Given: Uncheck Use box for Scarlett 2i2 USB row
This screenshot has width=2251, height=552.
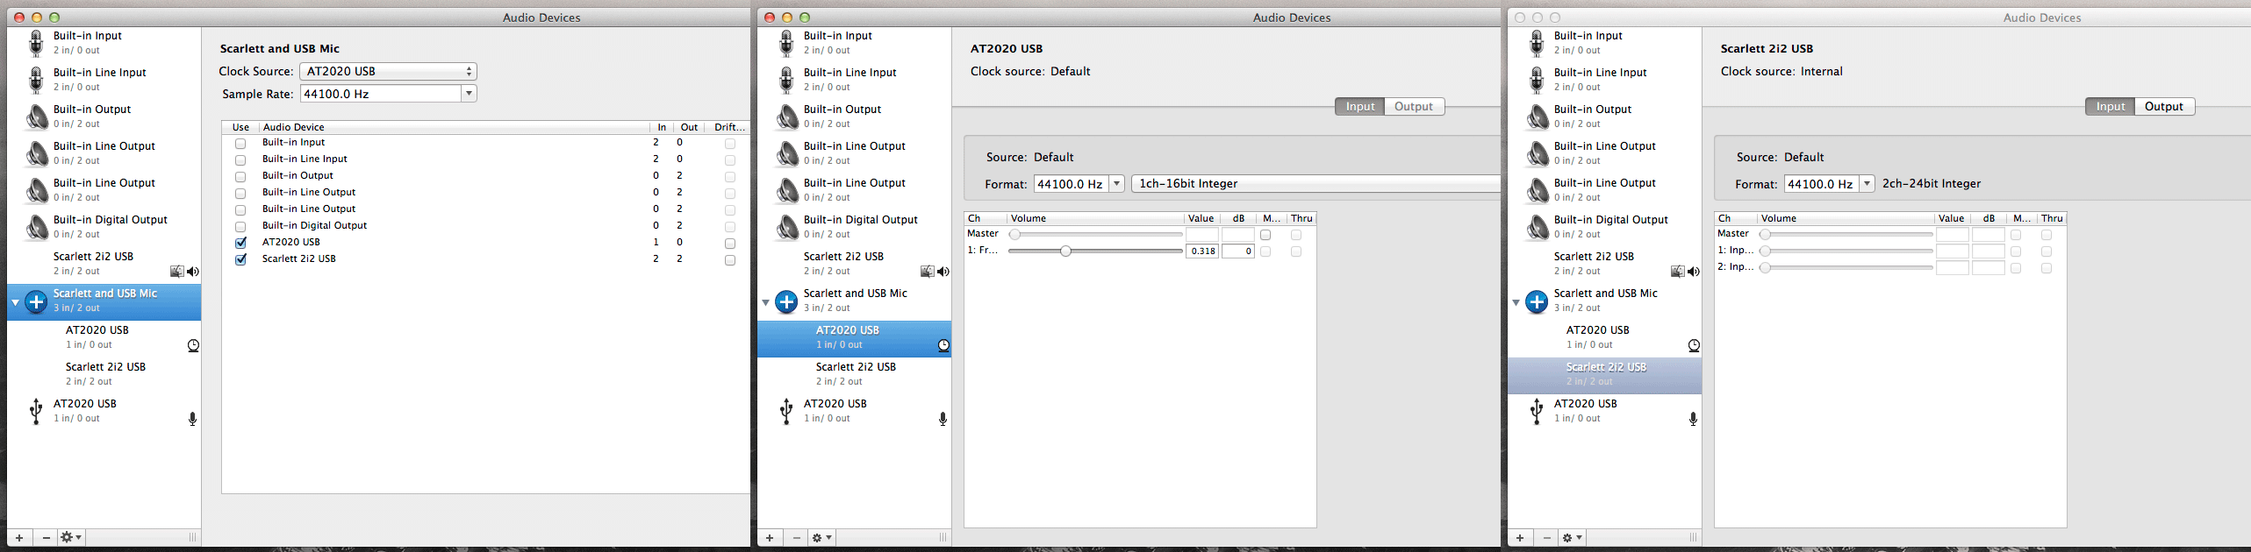Looking at the screenshot, I should [x=240, y=259].
